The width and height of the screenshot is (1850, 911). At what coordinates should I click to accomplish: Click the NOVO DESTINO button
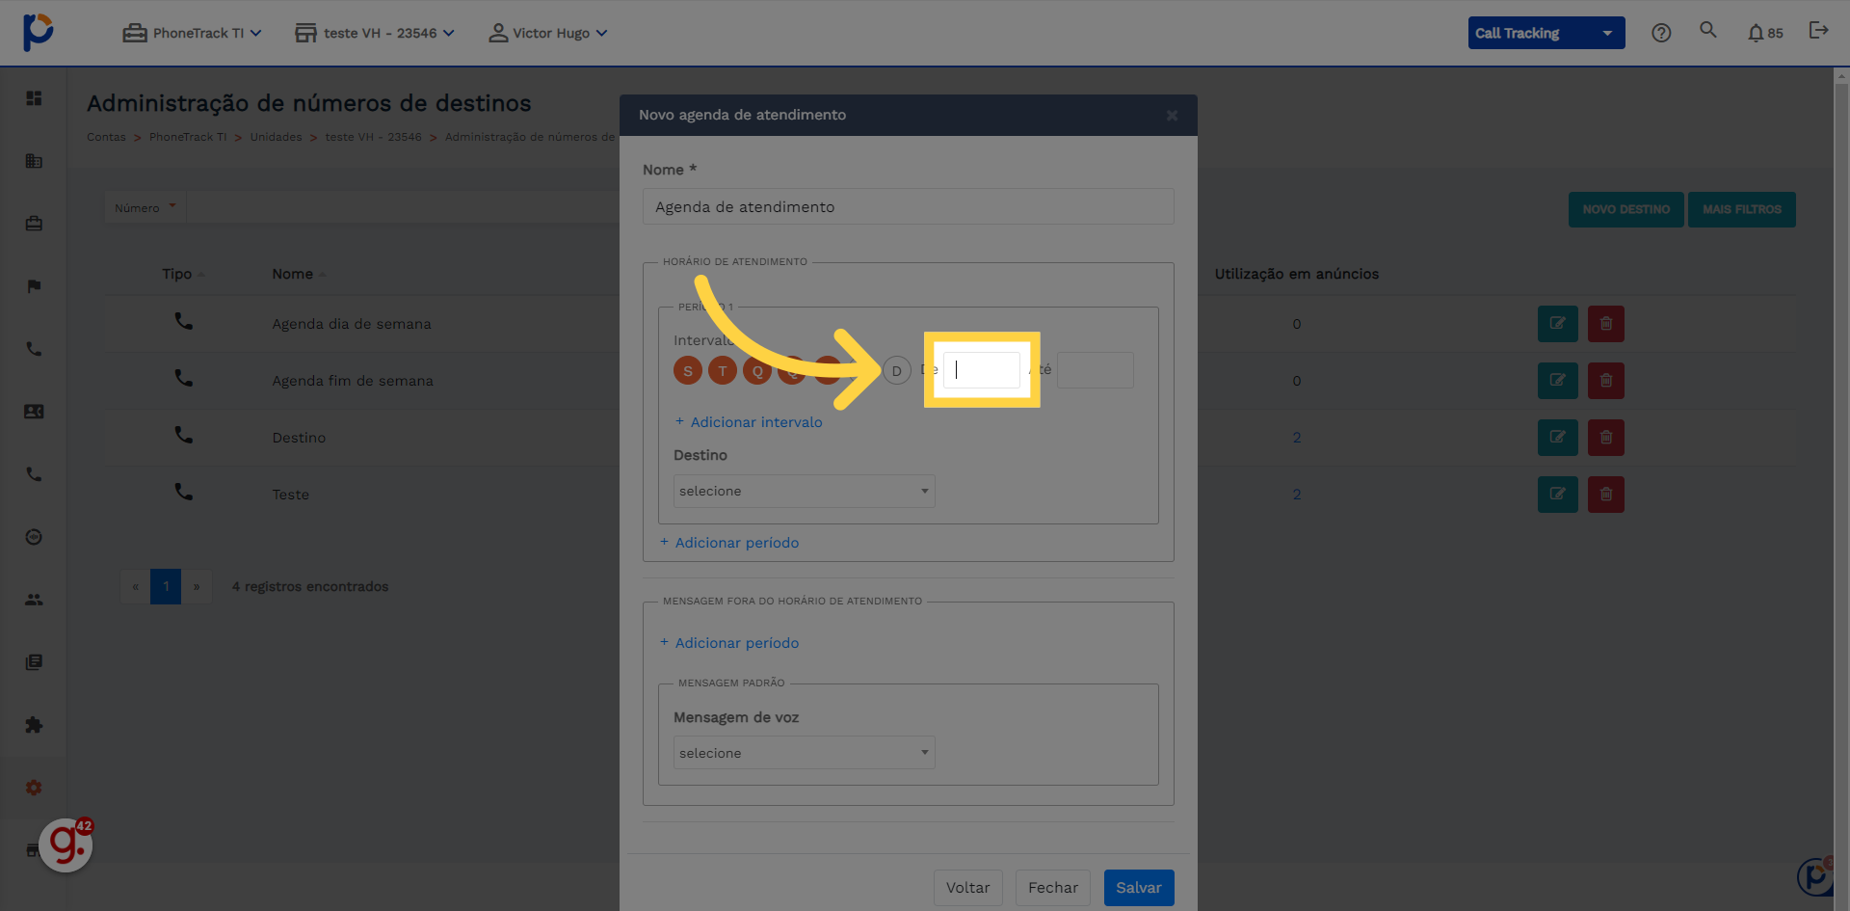tap(1625, 209)
